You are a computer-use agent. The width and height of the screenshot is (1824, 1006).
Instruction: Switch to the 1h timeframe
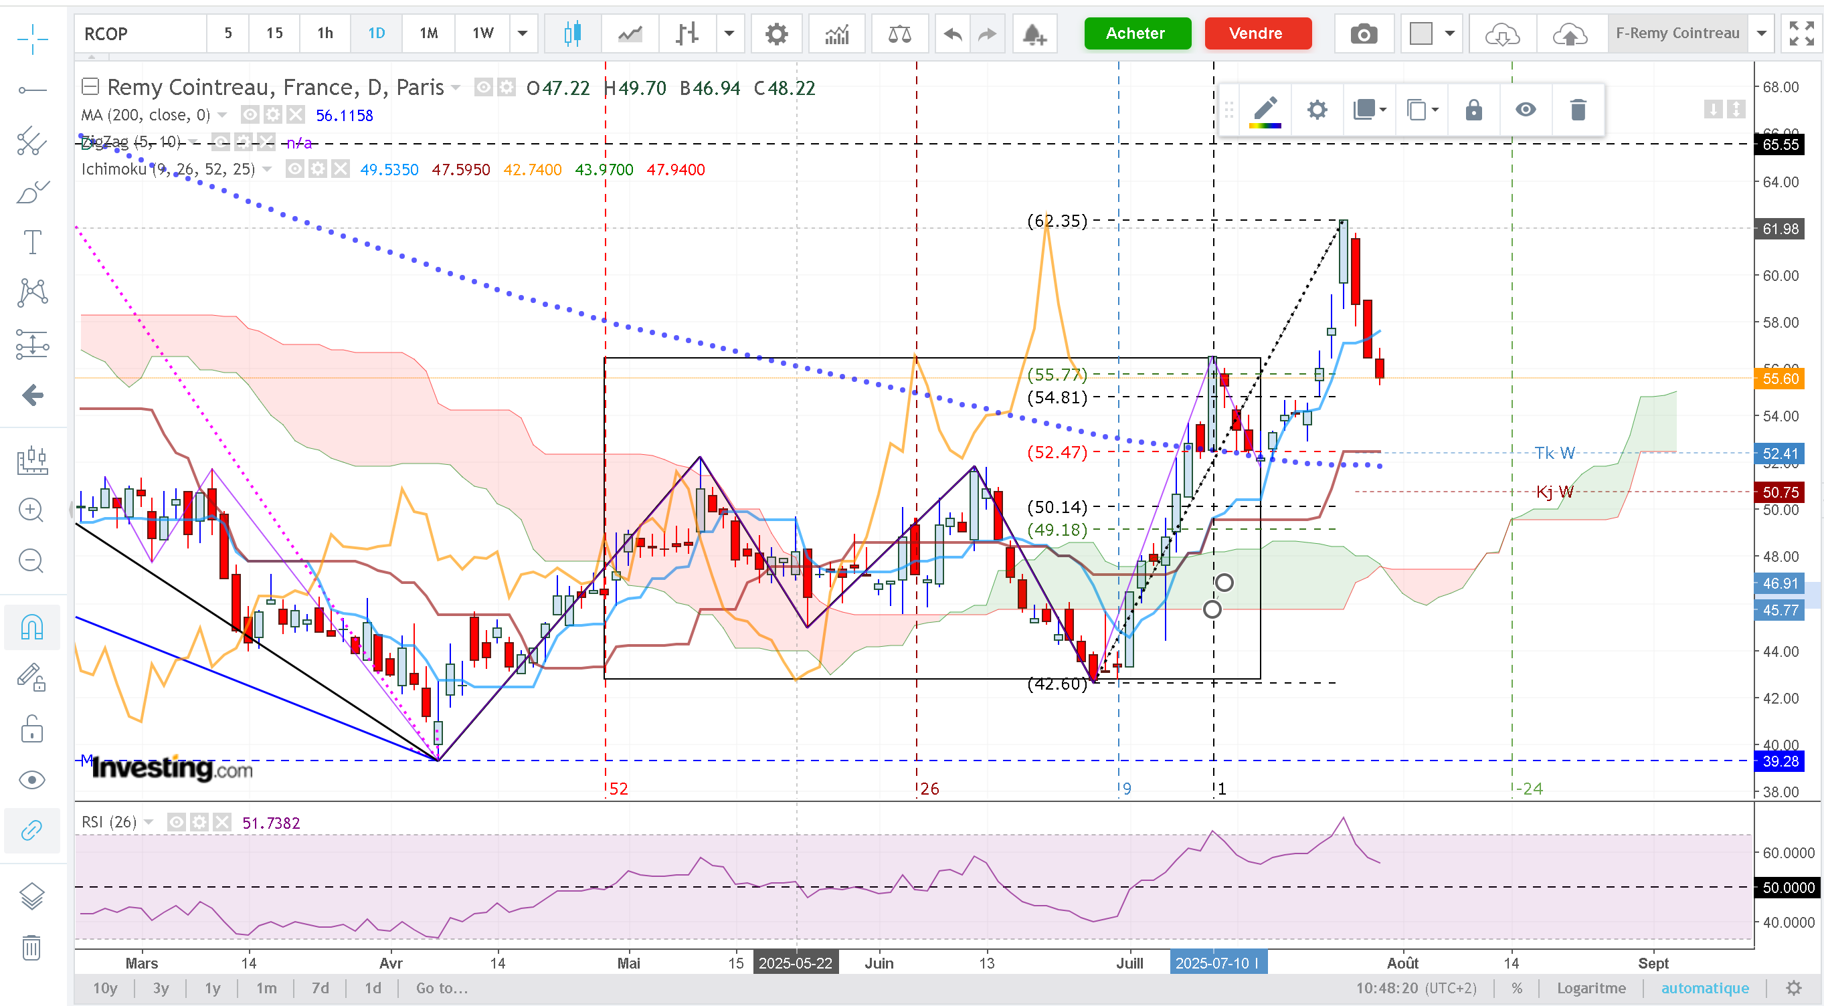click(325, 33)
